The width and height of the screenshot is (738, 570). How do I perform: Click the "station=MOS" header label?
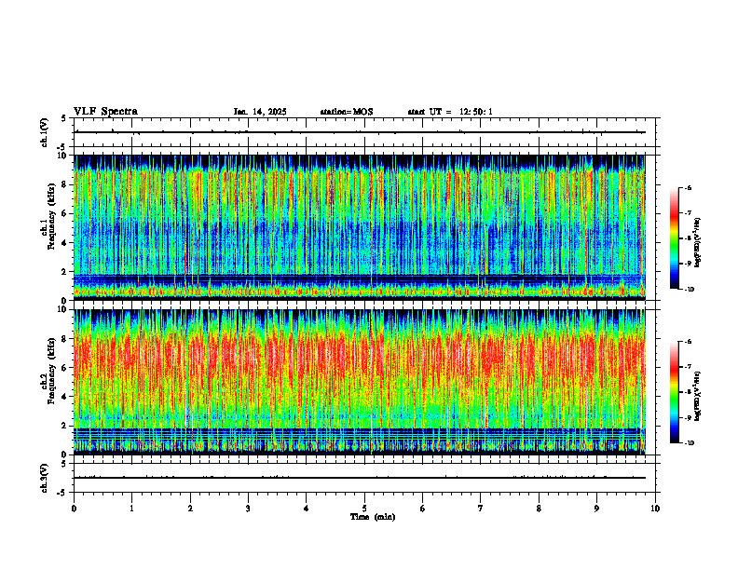tap(347, 112)
